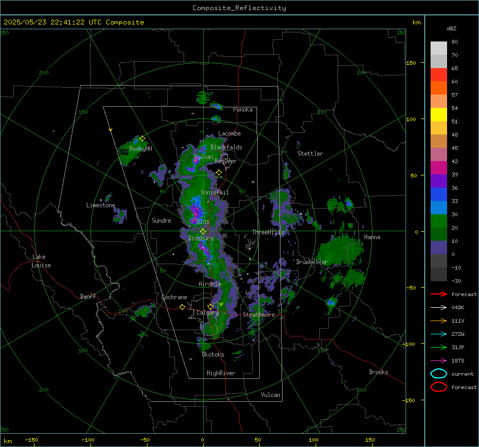This screenshot has width=479, height=447.
Task: Click the "current" legend label
Action: tap(462, 374)
